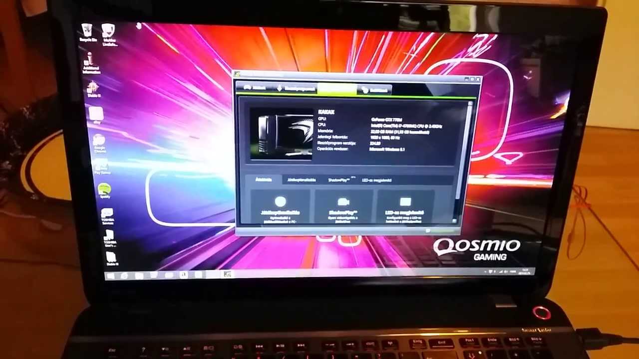Open the Games tab with gamepad icon
This screenshot has height=359, width=639.
coord(255,88)
